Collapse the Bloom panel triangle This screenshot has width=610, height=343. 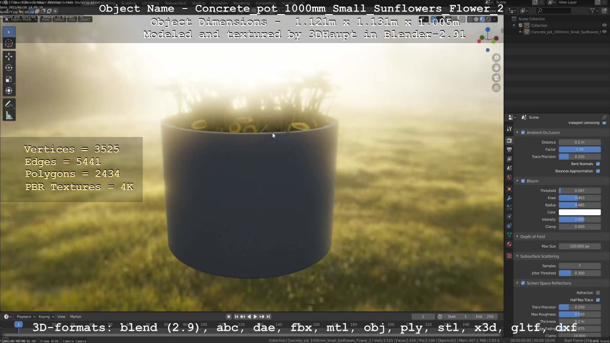click(x=517, y=181)
